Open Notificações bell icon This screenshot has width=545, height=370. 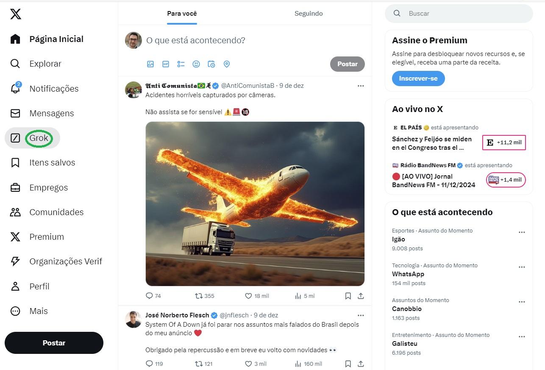point(15,89)
